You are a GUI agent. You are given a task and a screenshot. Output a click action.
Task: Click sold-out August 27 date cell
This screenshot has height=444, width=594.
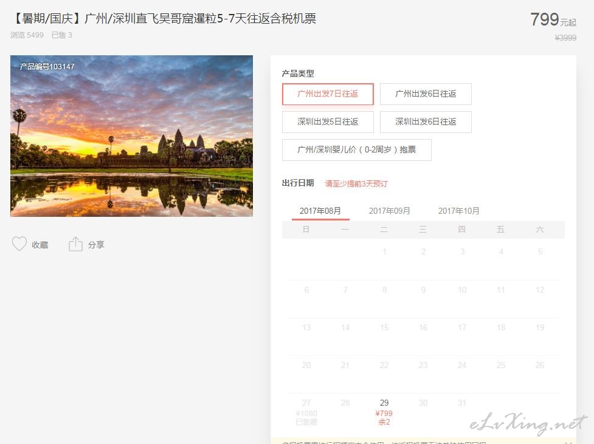click(306, 412)
